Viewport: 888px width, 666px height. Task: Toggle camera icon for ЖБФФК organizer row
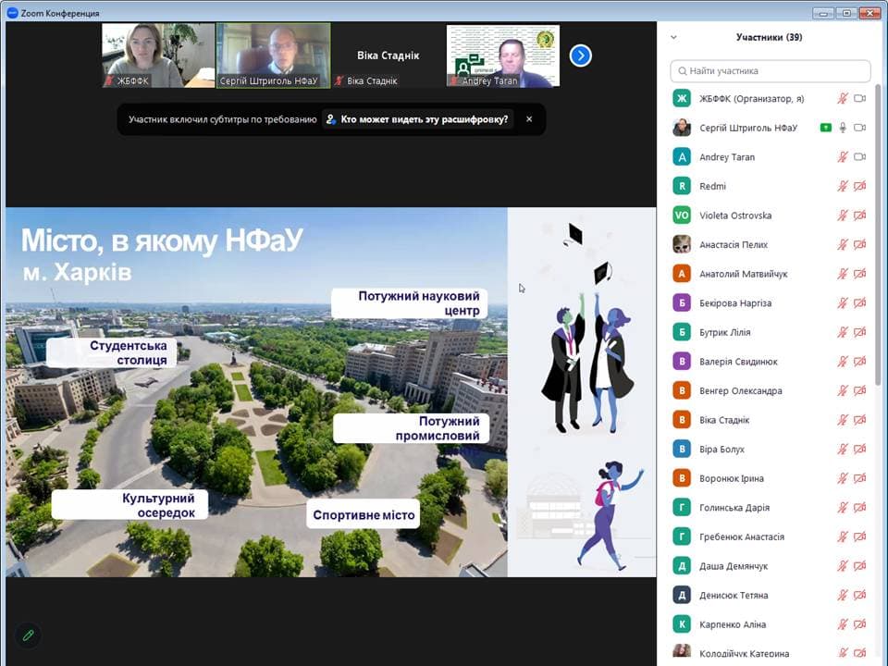point(859,99)
